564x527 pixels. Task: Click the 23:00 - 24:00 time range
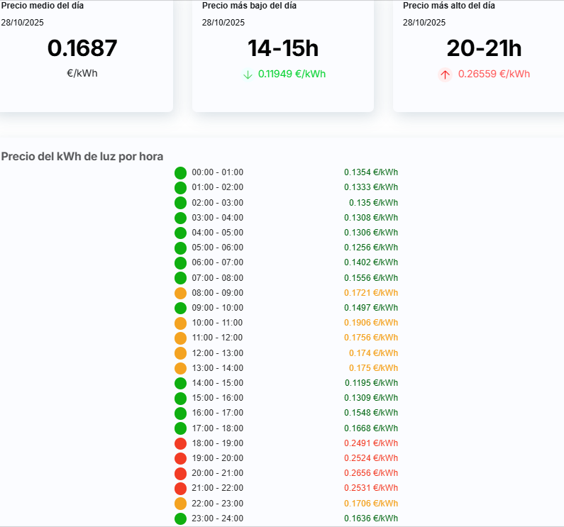click(x=217, y=518)
